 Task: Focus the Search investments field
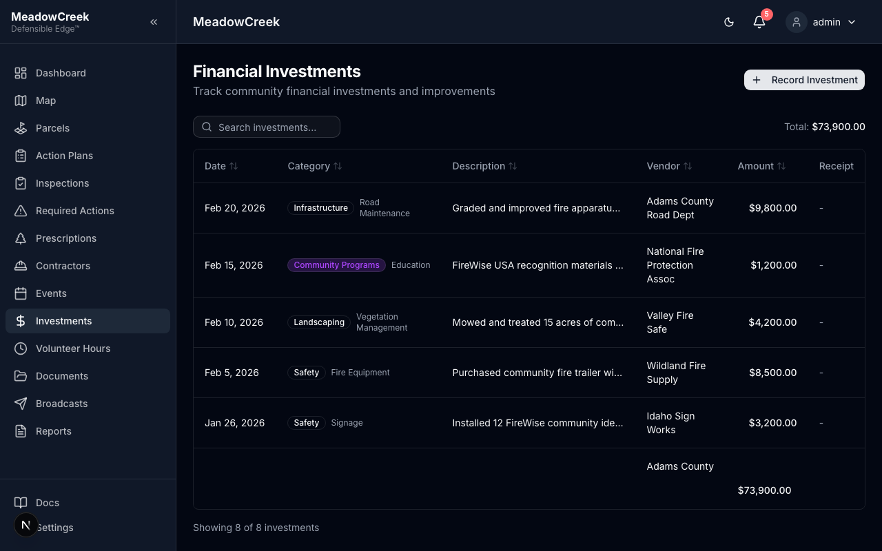267,127
